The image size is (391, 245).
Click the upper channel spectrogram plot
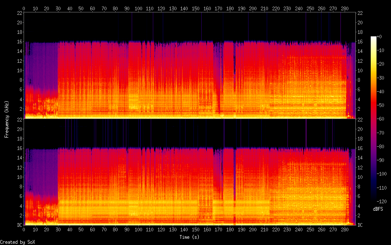click(x=190, y=65)
